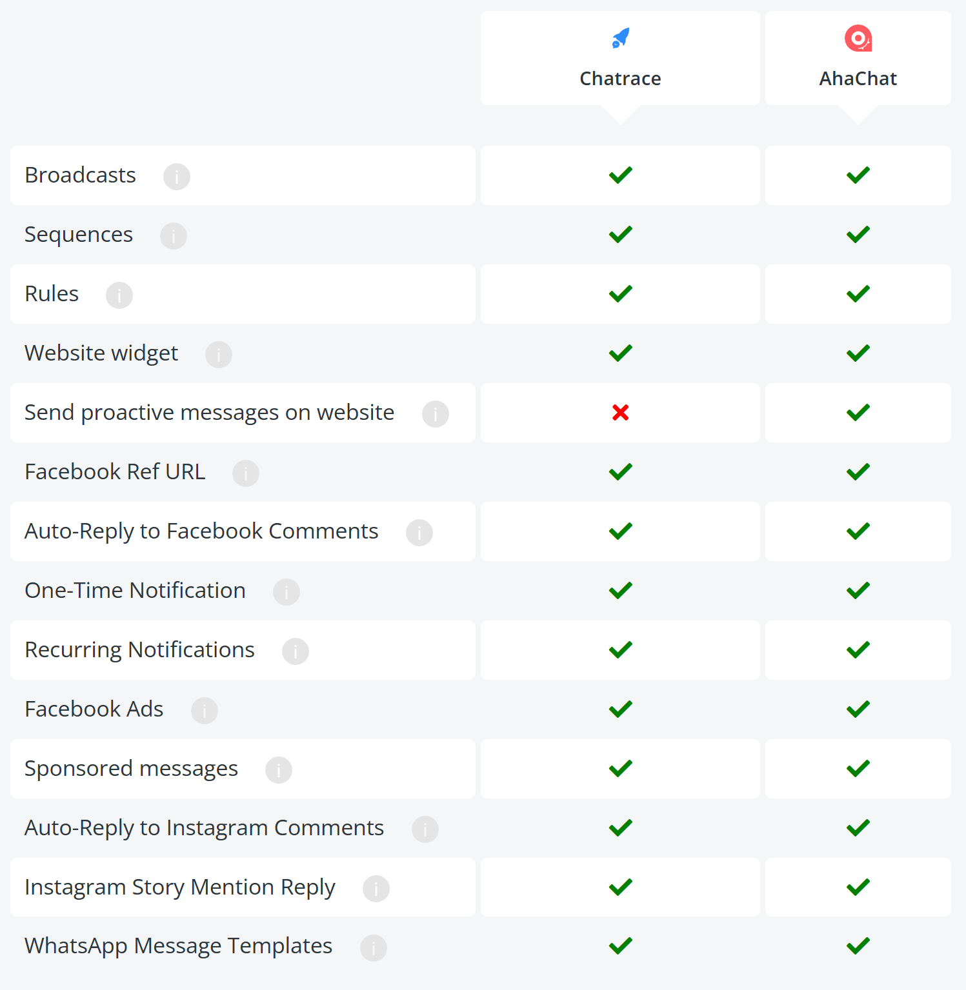Click the red X in Chatrace column

[x=621, y=412]
